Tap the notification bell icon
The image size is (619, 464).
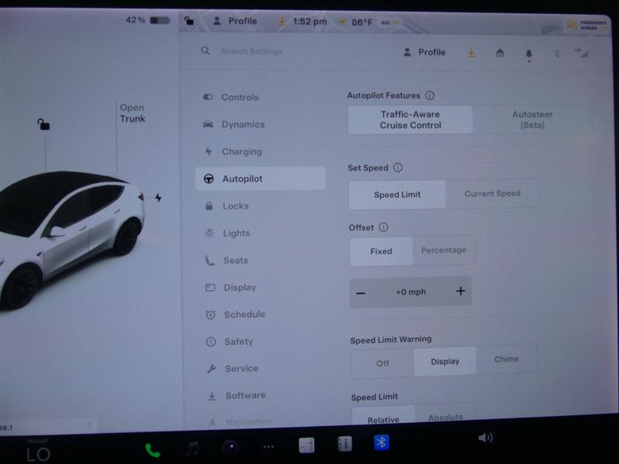point(529,53)
